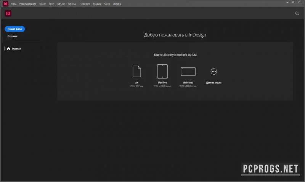Click the InDesign home logo below the menu bar
This screenshot has height=182, width=305.
(8, 13)
